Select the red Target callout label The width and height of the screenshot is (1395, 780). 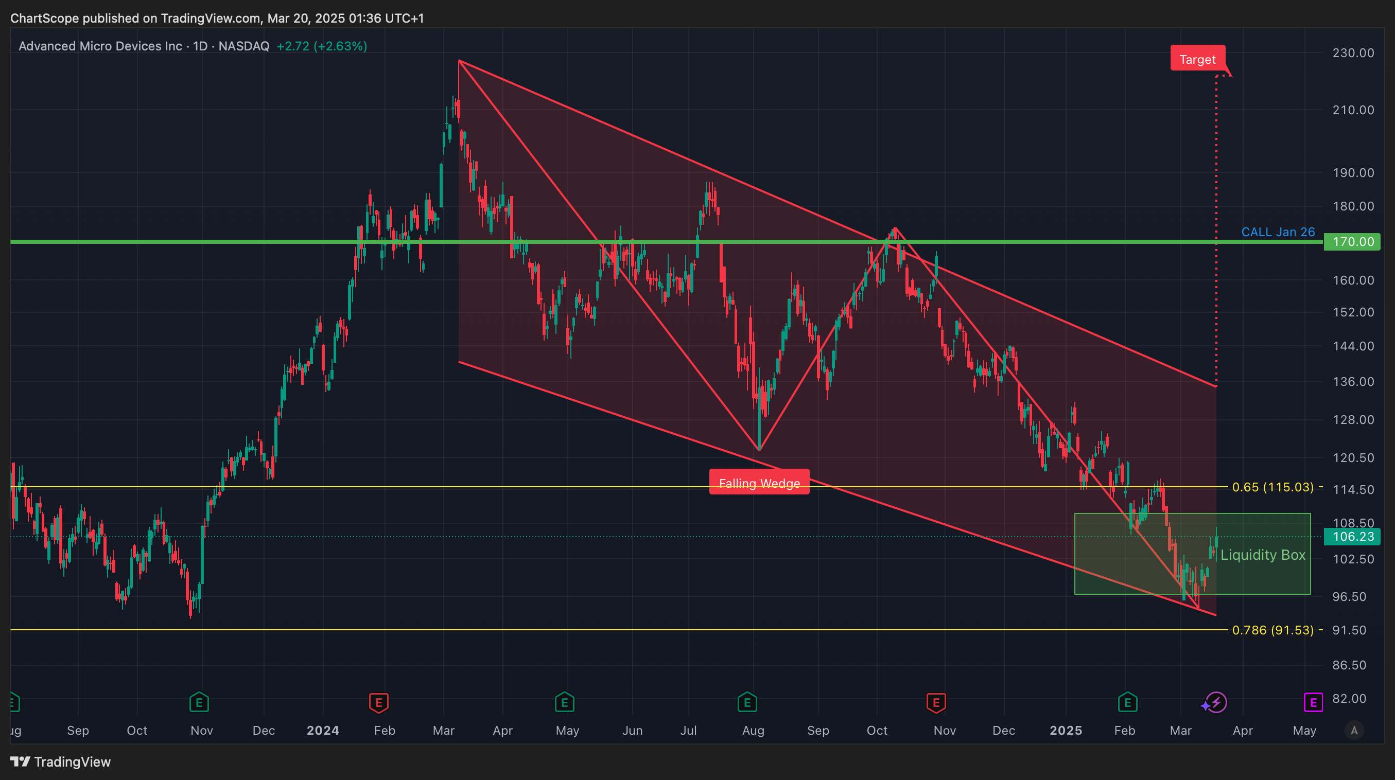1197,59
